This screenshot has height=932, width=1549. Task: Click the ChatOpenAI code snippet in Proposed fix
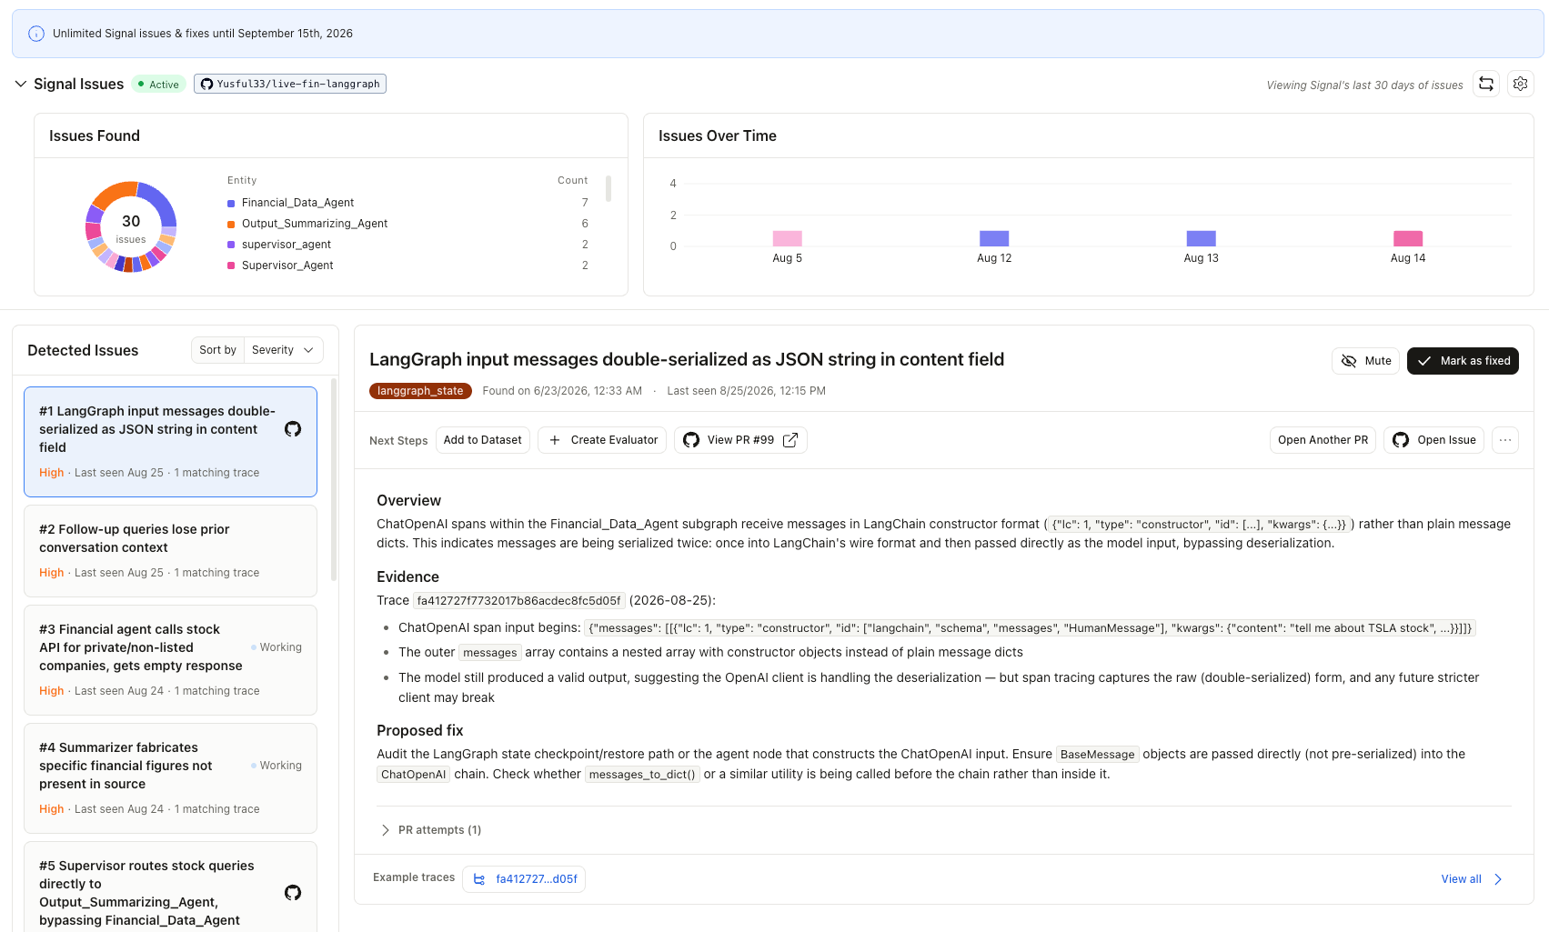(x=414, y=775)
